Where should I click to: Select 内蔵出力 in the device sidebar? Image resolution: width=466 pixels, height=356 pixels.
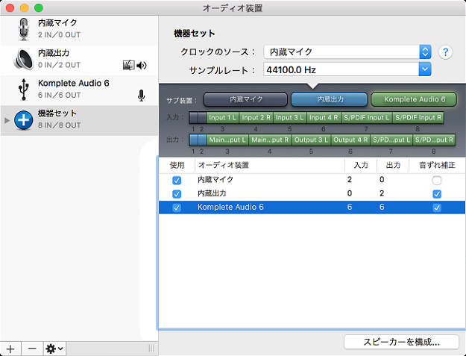[x=79, y=60]
